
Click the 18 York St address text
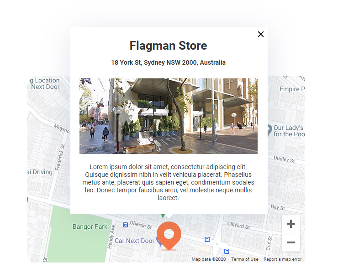pyautogui.click(x=169, y=62)
